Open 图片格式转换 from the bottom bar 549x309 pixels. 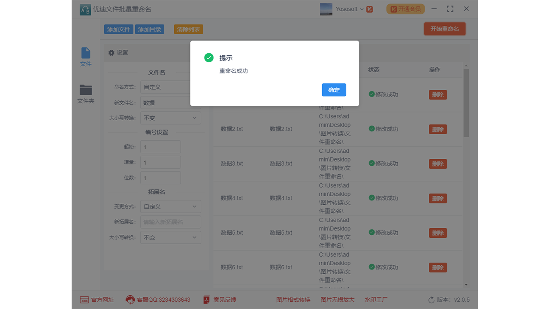294,300
